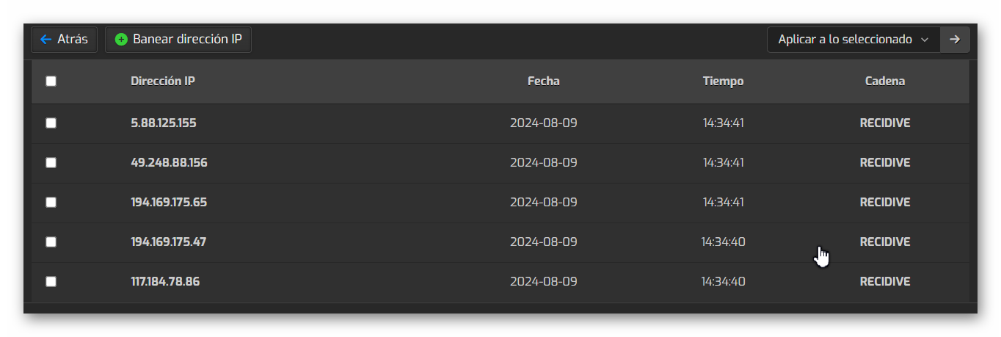
Task: Click Banear dirección IP button
Action: (178, 40)
